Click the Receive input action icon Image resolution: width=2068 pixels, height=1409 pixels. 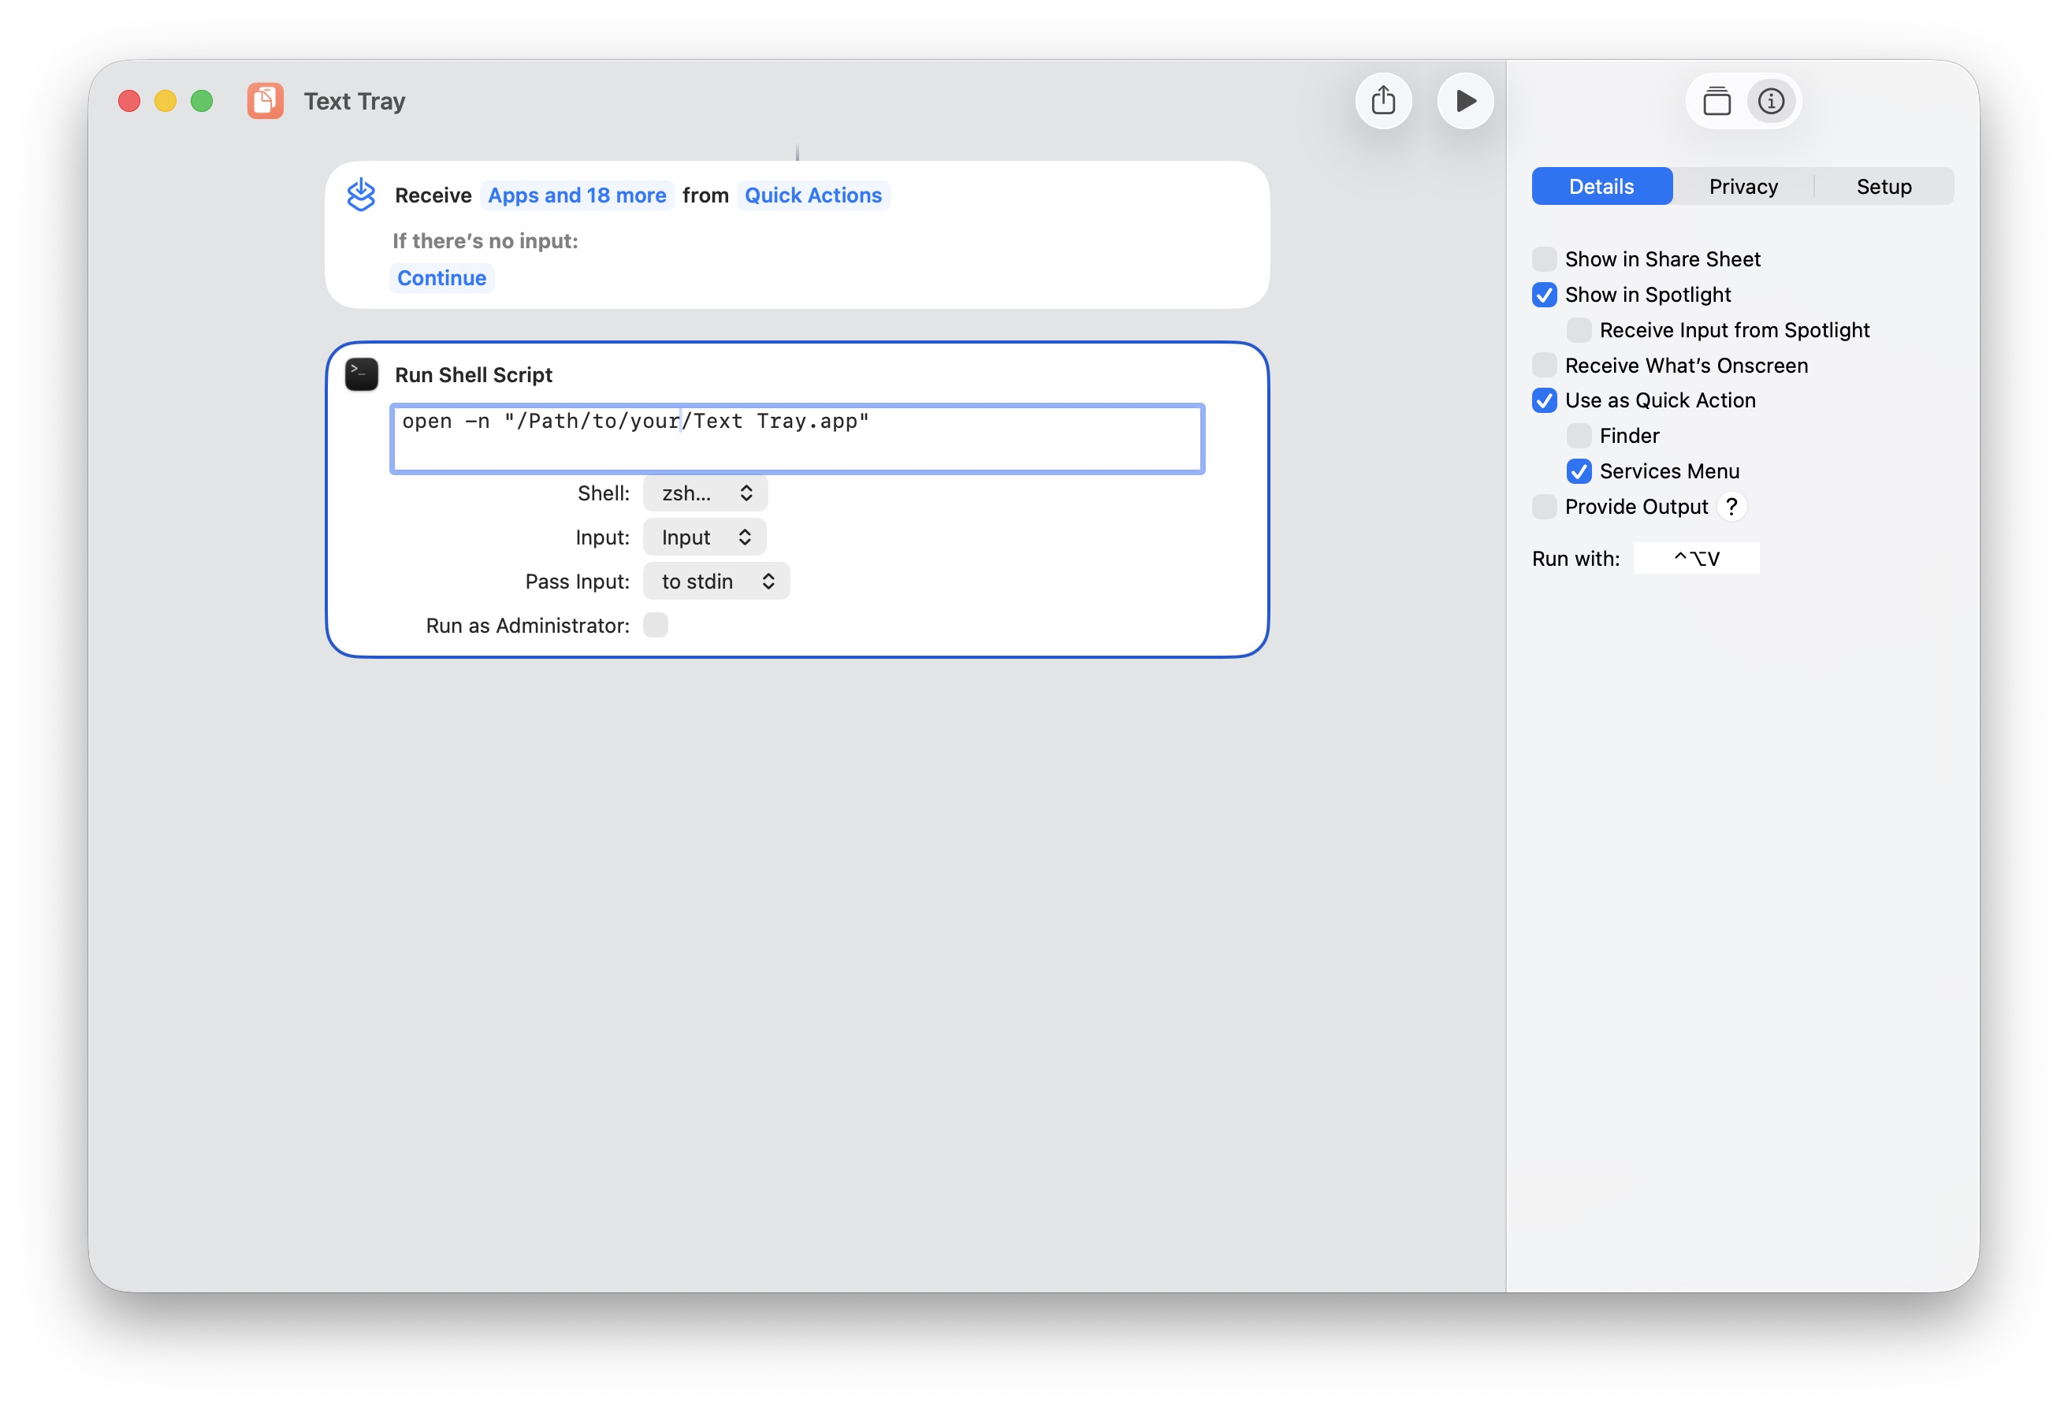pos(361,195)
